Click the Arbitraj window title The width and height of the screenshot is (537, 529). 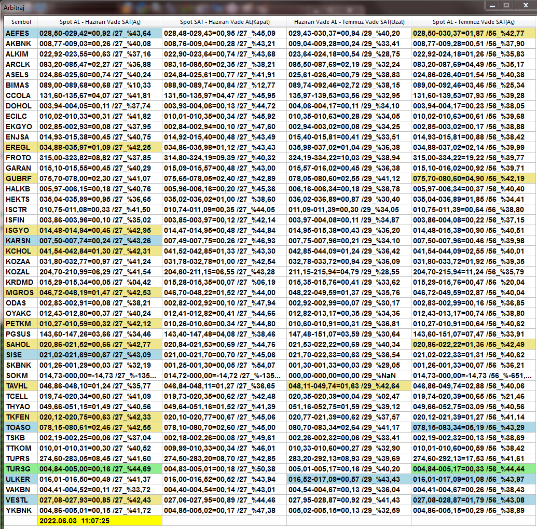click(x=13, y=7)
